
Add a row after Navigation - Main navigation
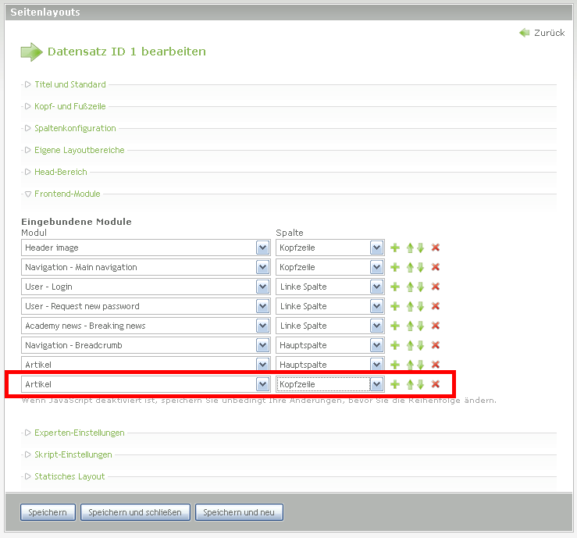pos(395,267)
